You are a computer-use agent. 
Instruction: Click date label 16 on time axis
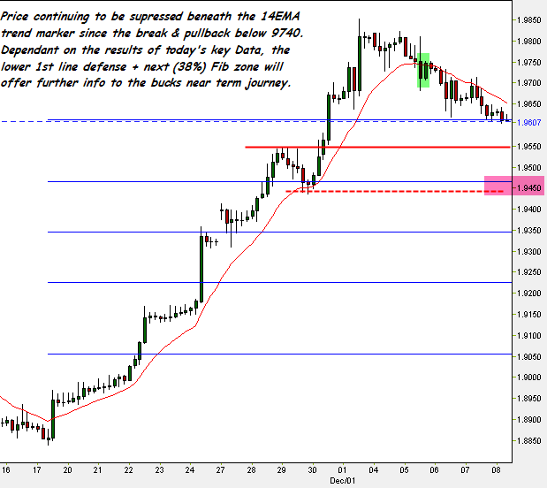[x=5, y=470]
